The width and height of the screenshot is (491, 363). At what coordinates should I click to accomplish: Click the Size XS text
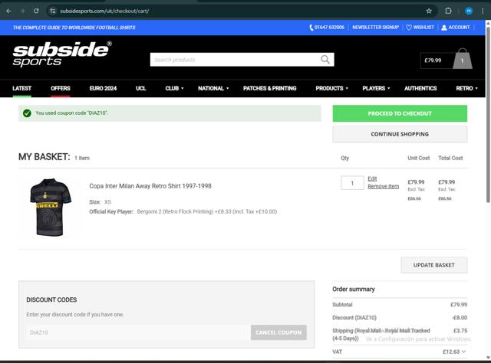pyautogui.click(x=100, y=202)
